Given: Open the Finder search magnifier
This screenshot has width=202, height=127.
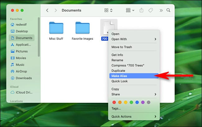Looking at the screenshot, I should click(168, 10).
